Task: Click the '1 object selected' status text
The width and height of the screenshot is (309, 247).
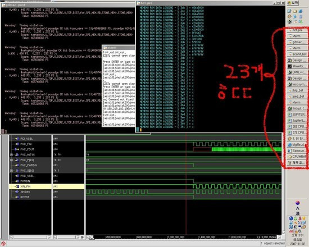Action: [272, 244]
